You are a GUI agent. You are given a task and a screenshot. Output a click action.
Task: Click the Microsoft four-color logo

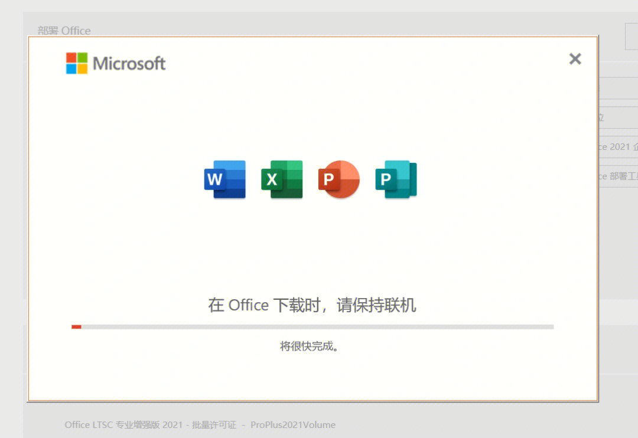(x=76, y=63)
